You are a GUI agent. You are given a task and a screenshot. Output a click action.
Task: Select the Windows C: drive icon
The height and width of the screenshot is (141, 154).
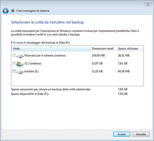pos(20,64)
